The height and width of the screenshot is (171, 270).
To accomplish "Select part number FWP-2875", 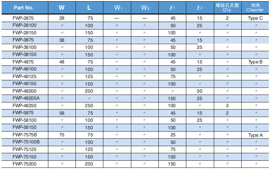I will [24, 18].
